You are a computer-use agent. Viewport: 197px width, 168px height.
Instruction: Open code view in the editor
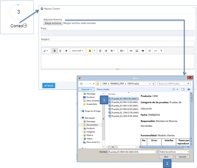click(155, 51)
